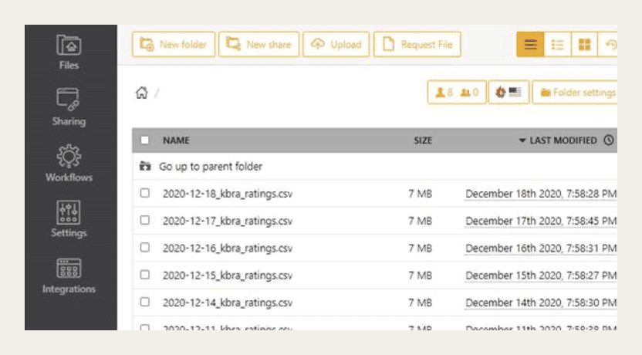Check the box for 2020-12-14_kbra_ratings.csv

pyautogui.click(x=145, y=302)
